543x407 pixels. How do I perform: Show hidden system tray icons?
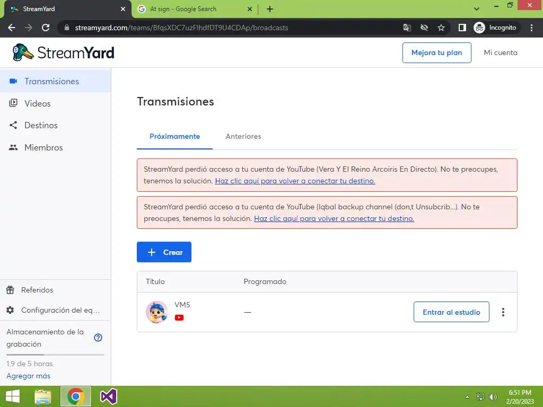click(468, 397)
